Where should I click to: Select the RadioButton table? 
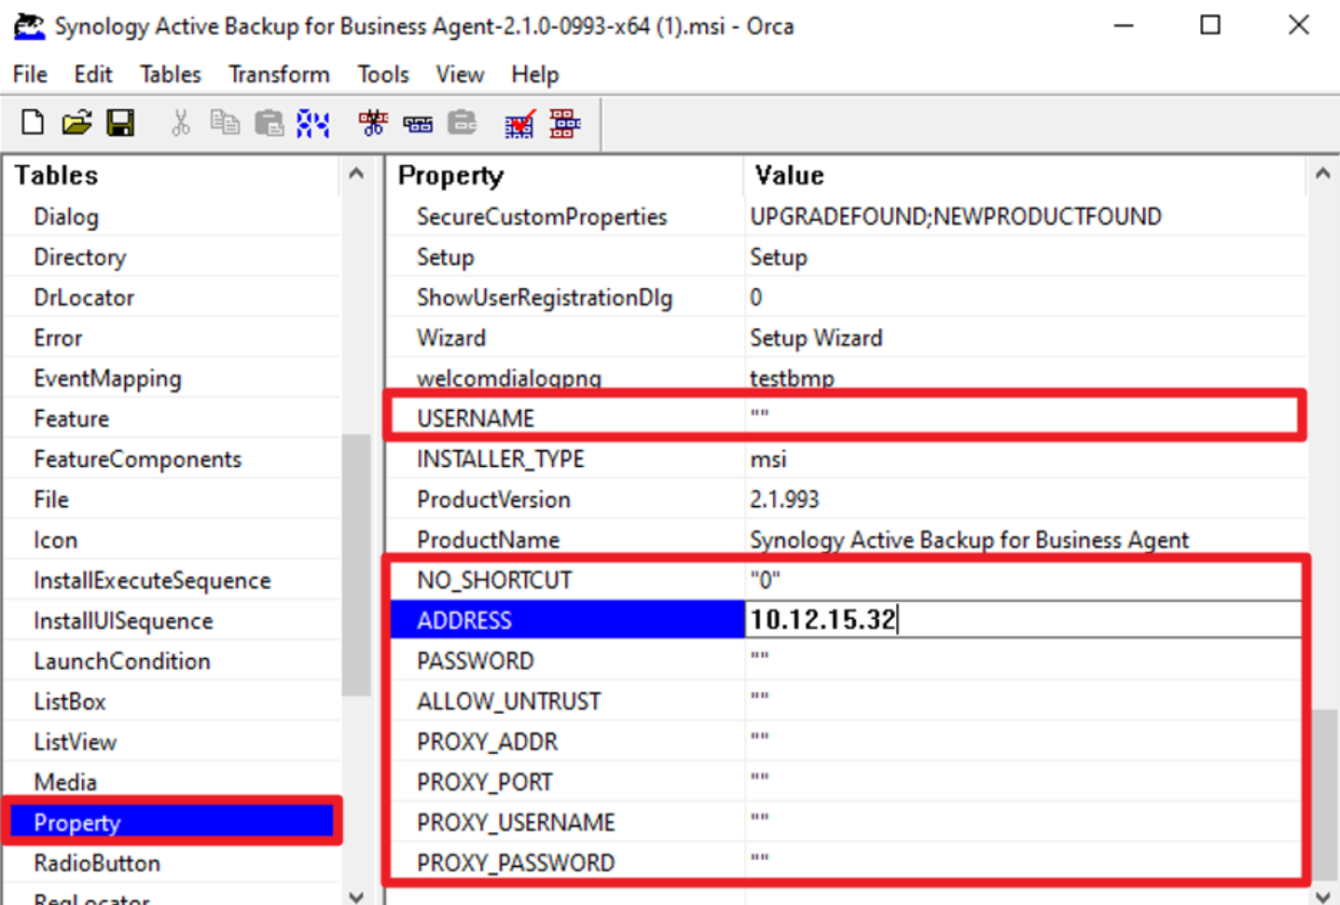click(97, 863)
